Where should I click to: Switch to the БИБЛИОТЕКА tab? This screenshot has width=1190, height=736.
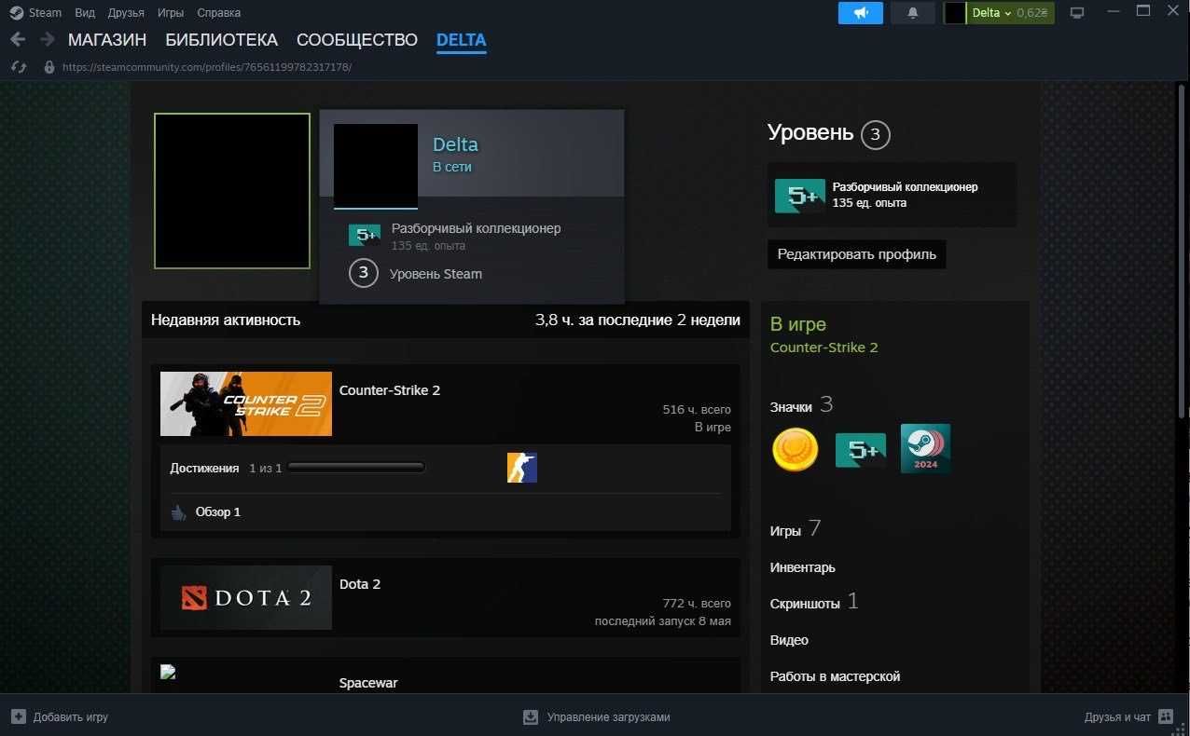222,40
